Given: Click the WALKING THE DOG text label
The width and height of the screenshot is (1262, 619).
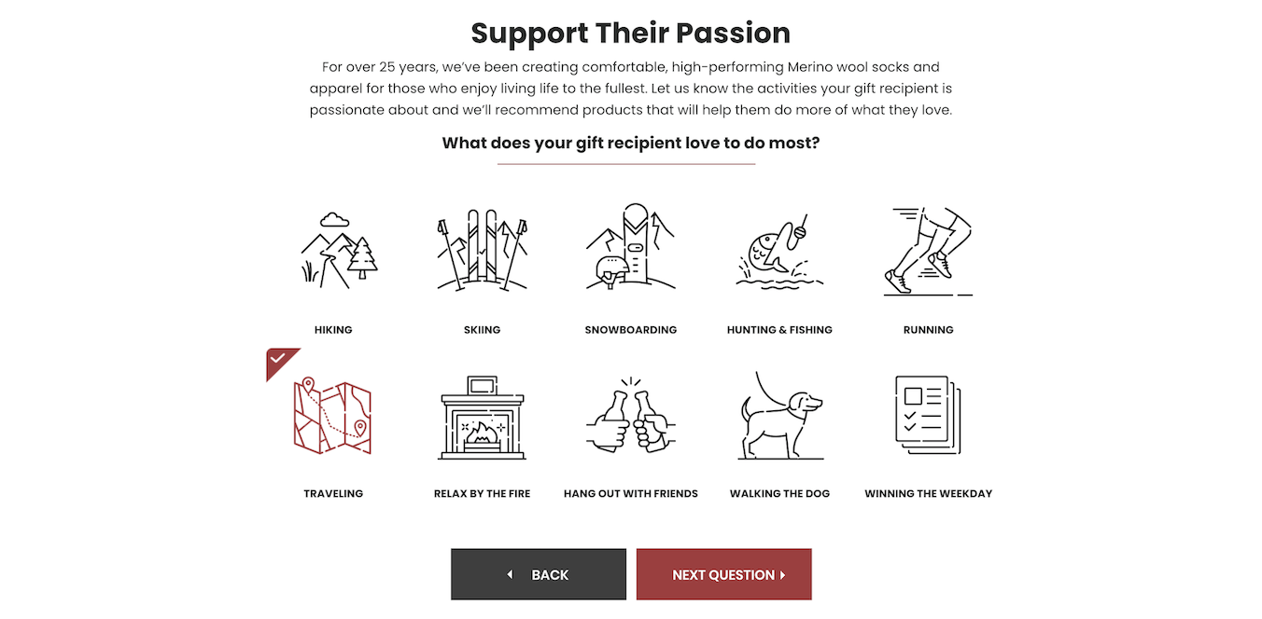Looking at the screenshot, I should [x=779, y=494].
